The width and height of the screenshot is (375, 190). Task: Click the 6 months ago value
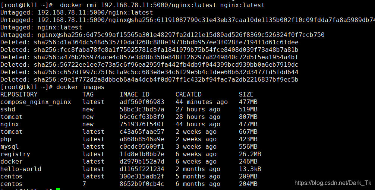pyautogui.click(x=198, y=184)
